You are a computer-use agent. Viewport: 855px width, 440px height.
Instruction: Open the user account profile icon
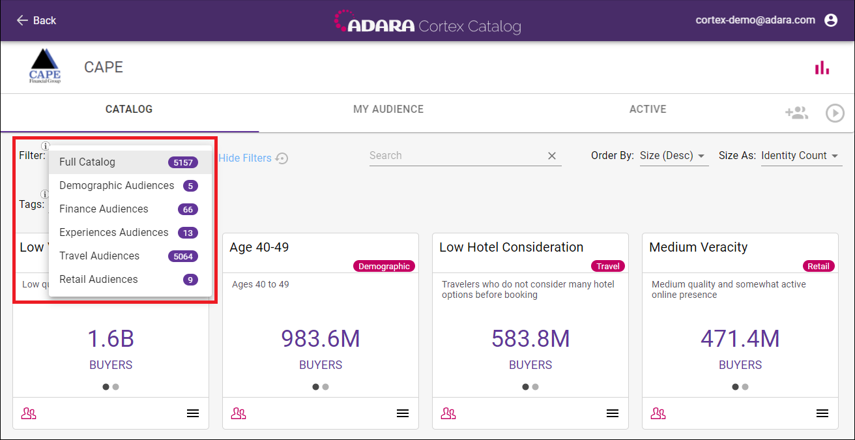point(831,20)
